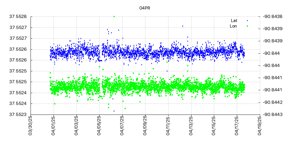298x145 pixels.
Task: Click the 04/03/25 date axis label
Action: coord(76,125)
